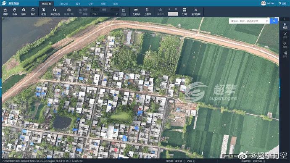Image resolution: width=290 pixels, height=163 pixels.
Task: Enable the left swipe (左卷帘) tool
Action: (136, 12)
